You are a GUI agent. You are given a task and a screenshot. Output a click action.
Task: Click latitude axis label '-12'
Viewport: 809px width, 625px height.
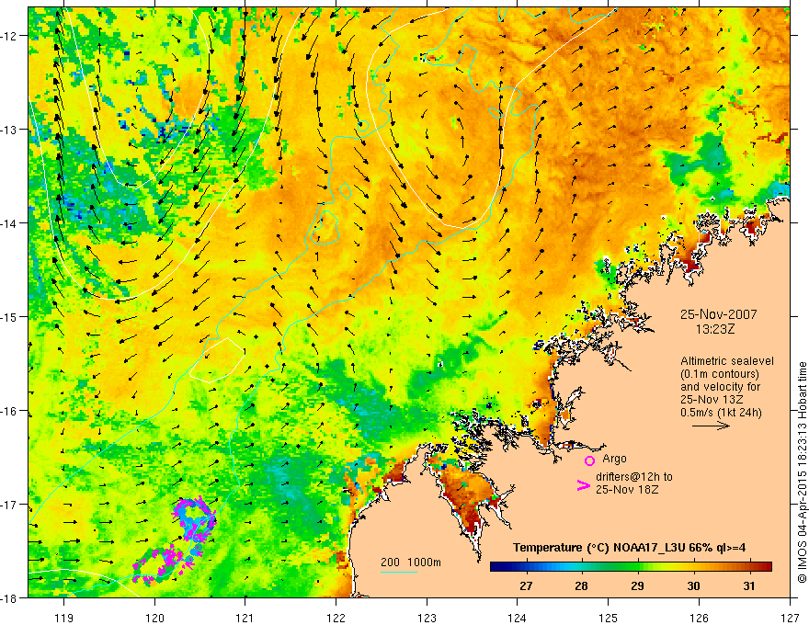pyautogui.click(x=9, y=36)
